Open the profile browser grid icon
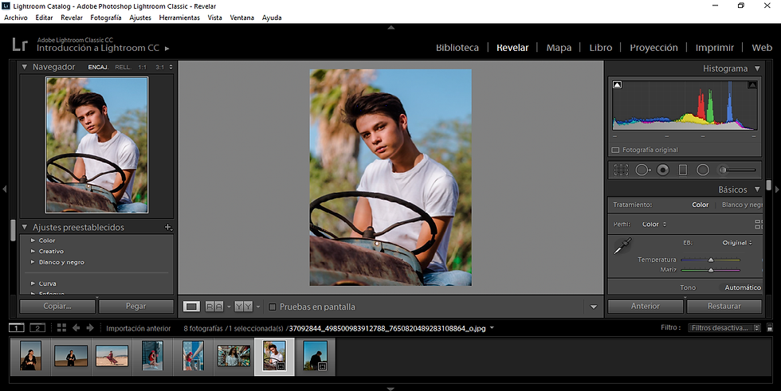 pyautogui.click(x=759, y=225)
